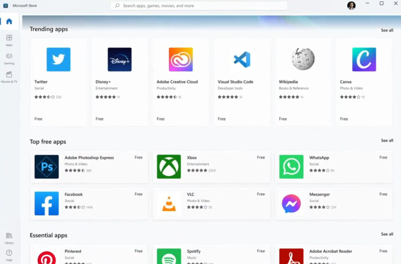Click the Pinterest app title
This screenshot has height=264, width=401.
[73, 251]
